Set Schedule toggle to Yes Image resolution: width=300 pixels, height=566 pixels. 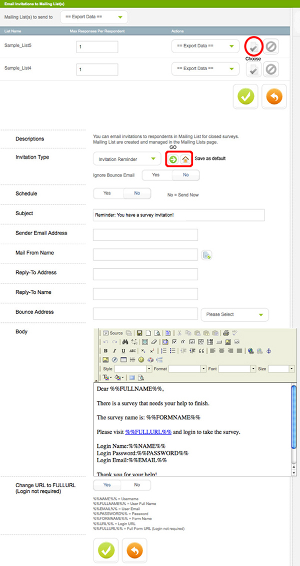(107, 193)
